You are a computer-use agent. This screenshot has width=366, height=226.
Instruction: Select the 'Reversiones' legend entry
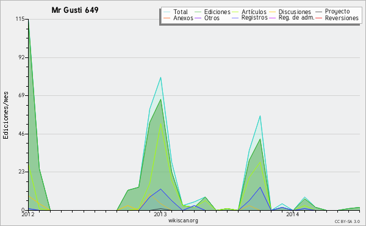(342, 18)
